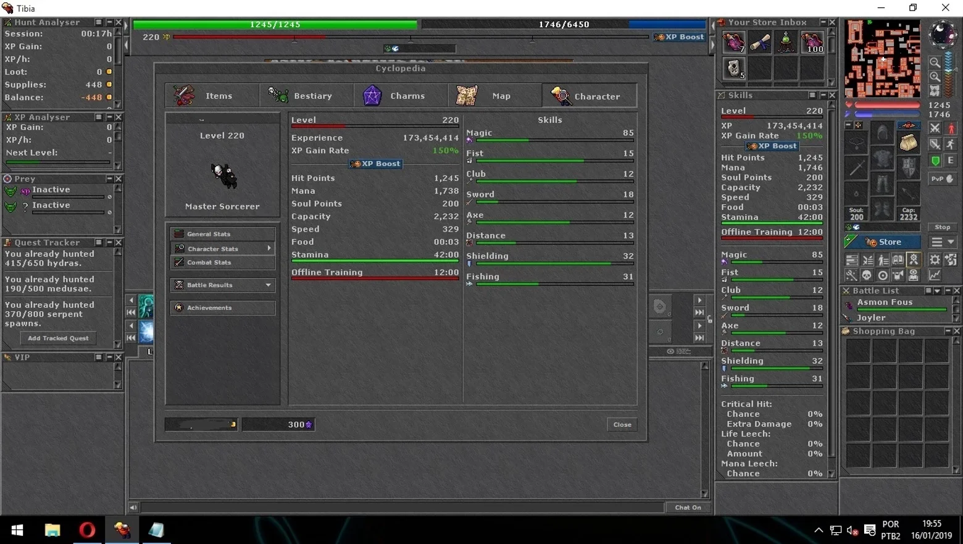Select the green potion flask in Store Inbox
The height and width of the screenshot is (544, 963).
[x=786, y=42]
